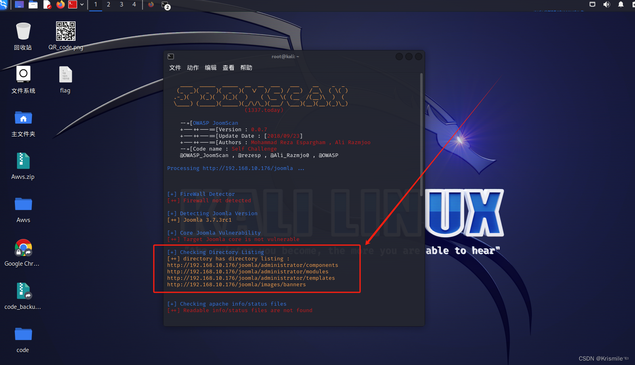Switch to workspace 1
Screen dimensions: 635x365
coord(96,4)
